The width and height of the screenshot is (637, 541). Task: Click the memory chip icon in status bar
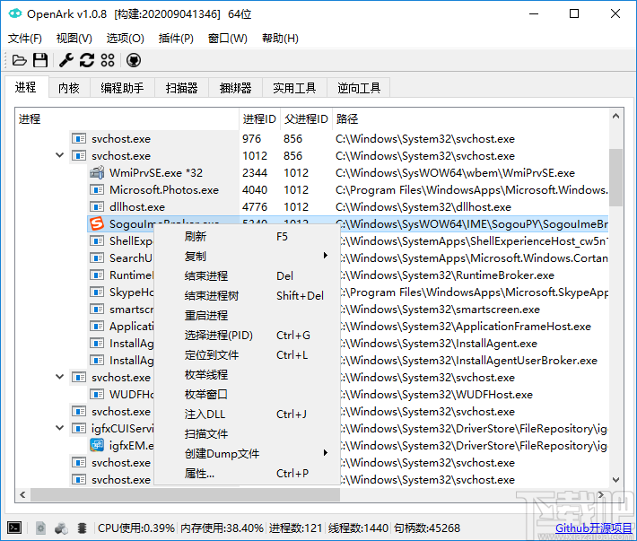(x=82, y=528)
